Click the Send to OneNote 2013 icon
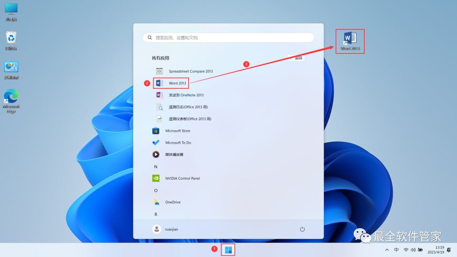The width and height of the screenshot is (457, 257). click(159, 95)
